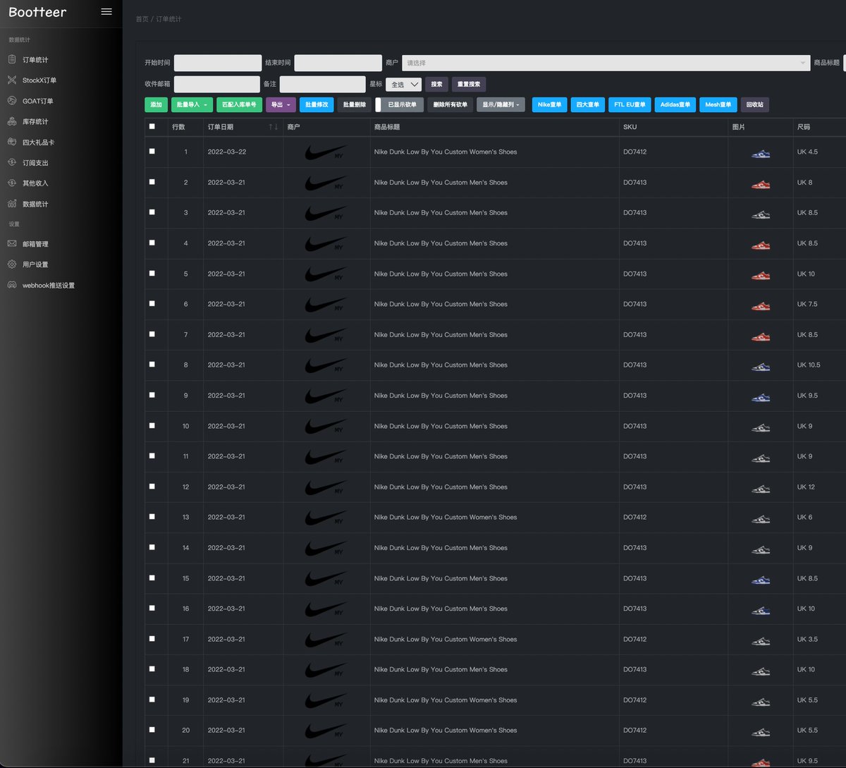Open the 回收站 recycle bin
Screen dimensions: 846x768
(754, 104)
